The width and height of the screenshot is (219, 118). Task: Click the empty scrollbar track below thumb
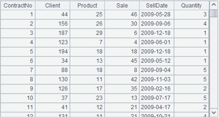214,67
